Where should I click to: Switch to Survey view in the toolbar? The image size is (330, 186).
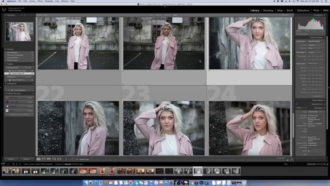[x=54, y=159]
